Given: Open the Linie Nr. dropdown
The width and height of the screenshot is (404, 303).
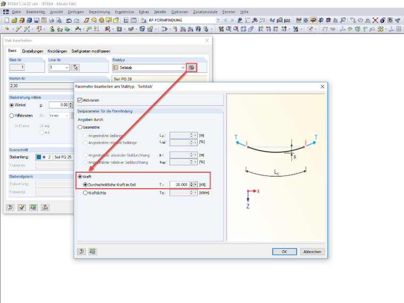Looking at the screenshot, I should (x=67, y=68).
